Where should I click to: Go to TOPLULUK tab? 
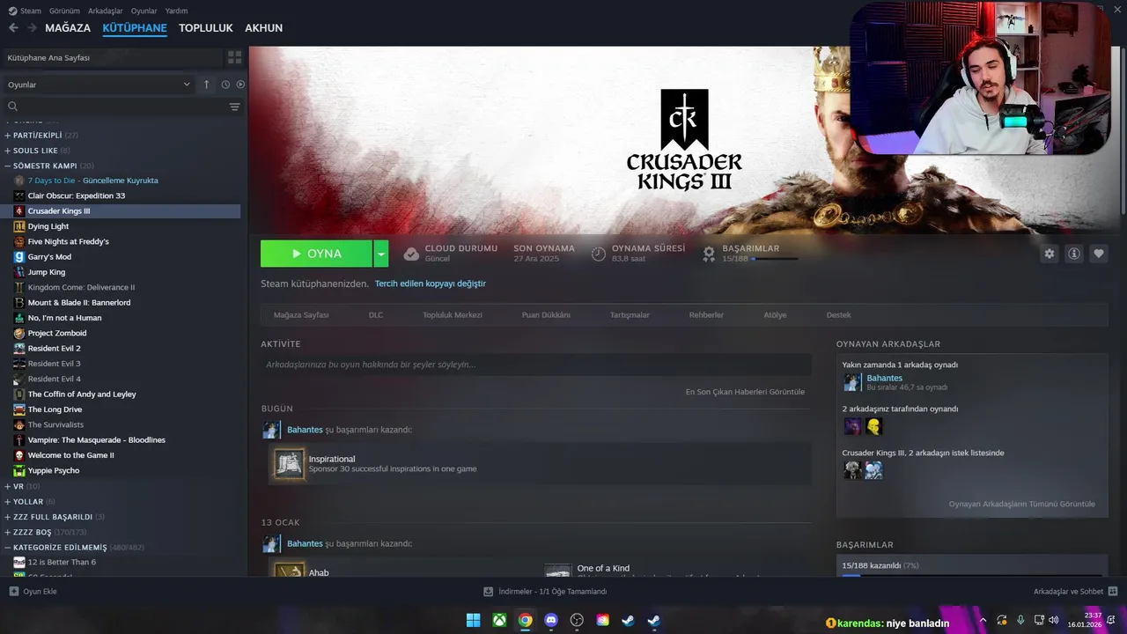[x=206, y=28]
